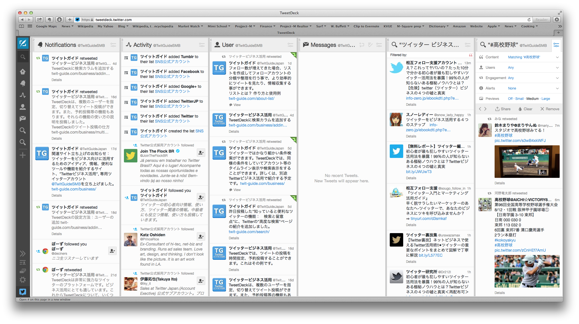Image resolution: width=579 pixels, height=324 pixels.
Task: Click the Clear column button
Action: pos(525,109)
